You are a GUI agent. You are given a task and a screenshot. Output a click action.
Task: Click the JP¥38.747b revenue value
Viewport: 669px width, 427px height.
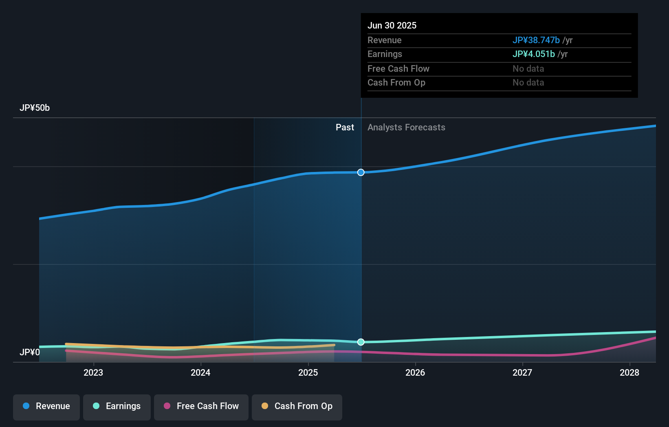pyautogui.click(x=536, y=40)
